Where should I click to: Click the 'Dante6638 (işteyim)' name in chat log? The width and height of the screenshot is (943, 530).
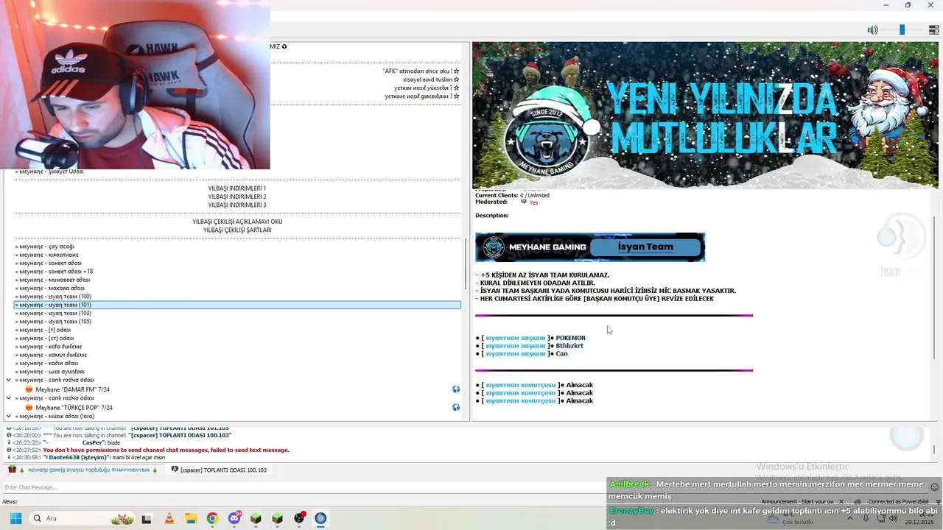77,457
